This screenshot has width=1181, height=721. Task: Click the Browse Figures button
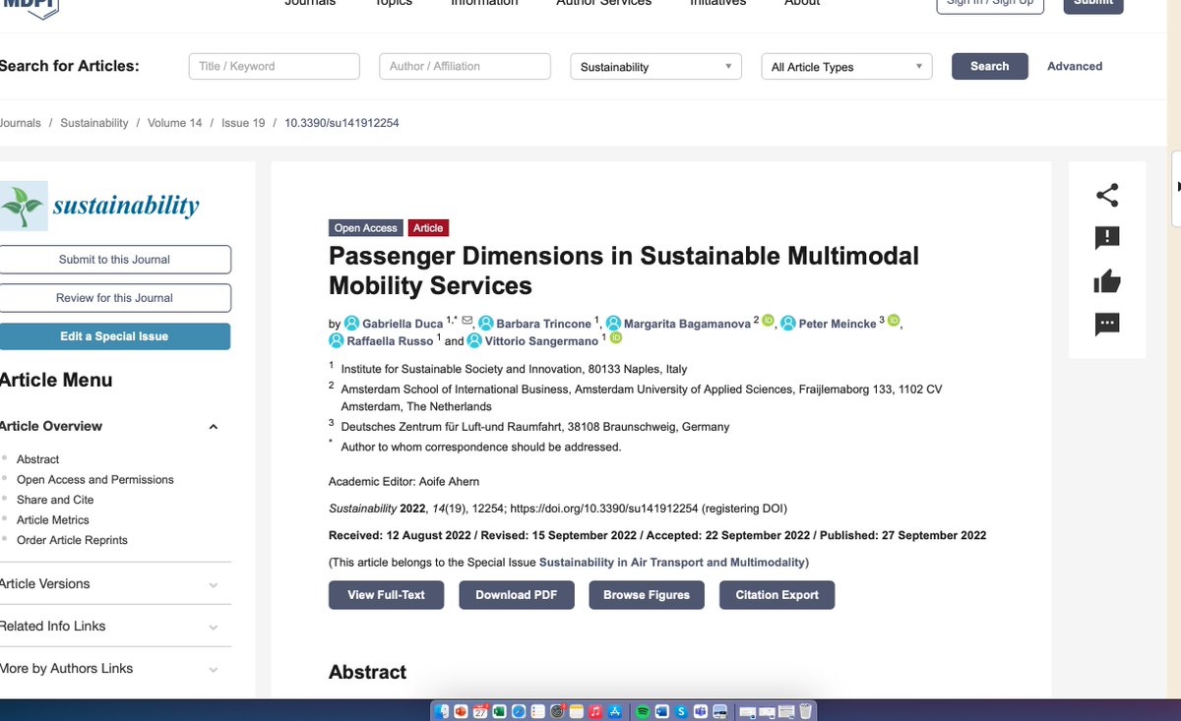point(647,595)
